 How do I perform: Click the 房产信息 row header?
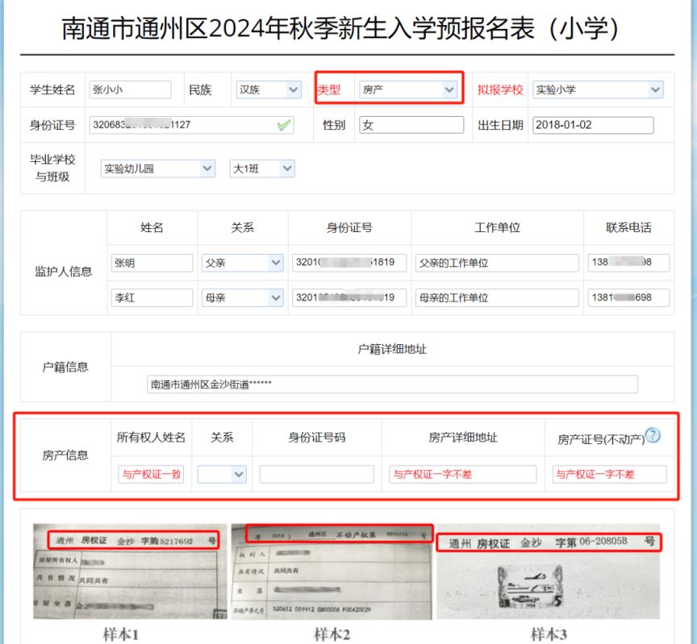(65, 455)
